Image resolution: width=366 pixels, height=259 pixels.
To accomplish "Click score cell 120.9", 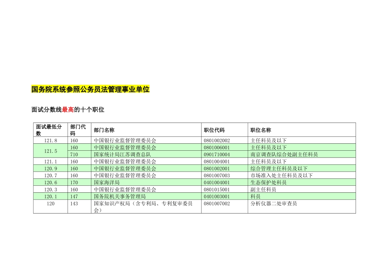I will tap(50, 168).
